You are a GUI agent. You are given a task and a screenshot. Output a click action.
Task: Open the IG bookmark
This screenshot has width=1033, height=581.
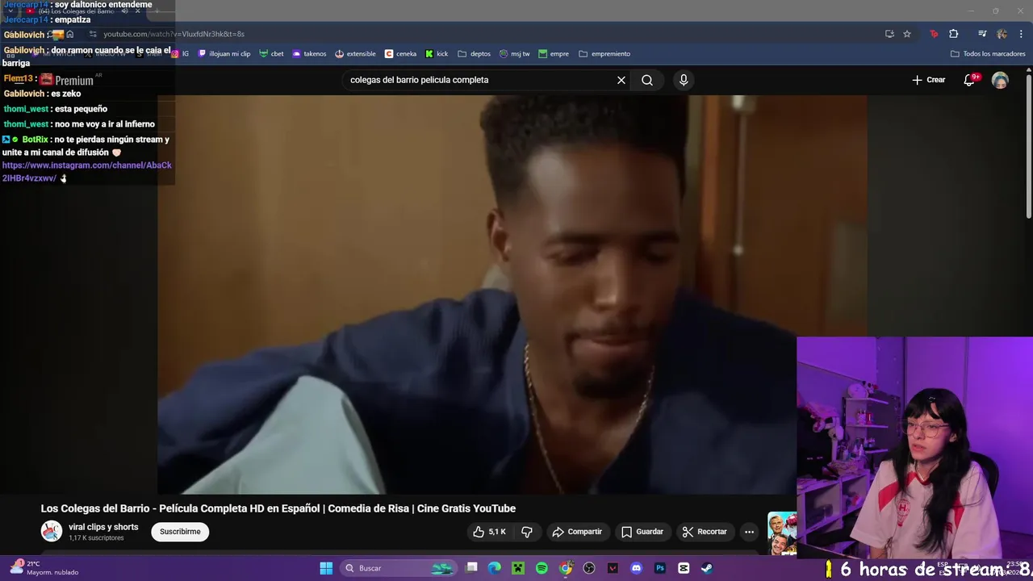[180, 54]
